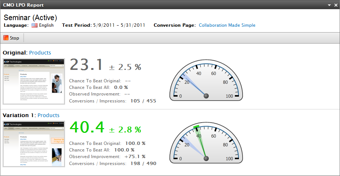Click the Seminar (Active) heading
Image resolution: width=340 pixels, height=176 pixels.
coord(30,17)
